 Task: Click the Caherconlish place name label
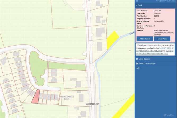pyautogui.click(x=92, y=104)
